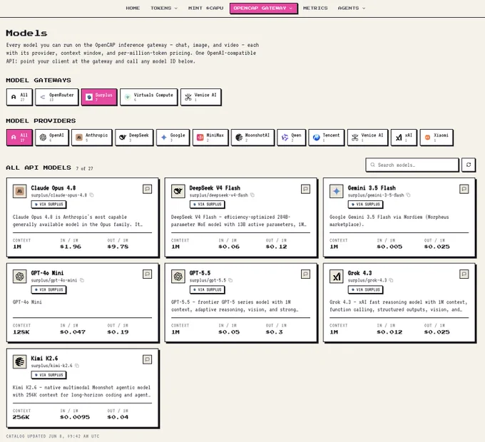Open the Kimi K2.6 model title
The height and width of the screenshot is (442, 485).
44,359
